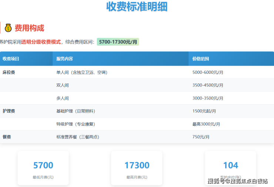Image resolution: width=274 pixels, height=187 pixels.
Task: Click the 标准营养餐（三餐两点）service cell
Action: point(78,137)
